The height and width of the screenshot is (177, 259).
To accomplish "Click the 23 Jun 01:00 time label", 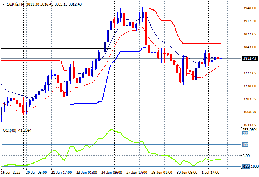I will [87, 173].
